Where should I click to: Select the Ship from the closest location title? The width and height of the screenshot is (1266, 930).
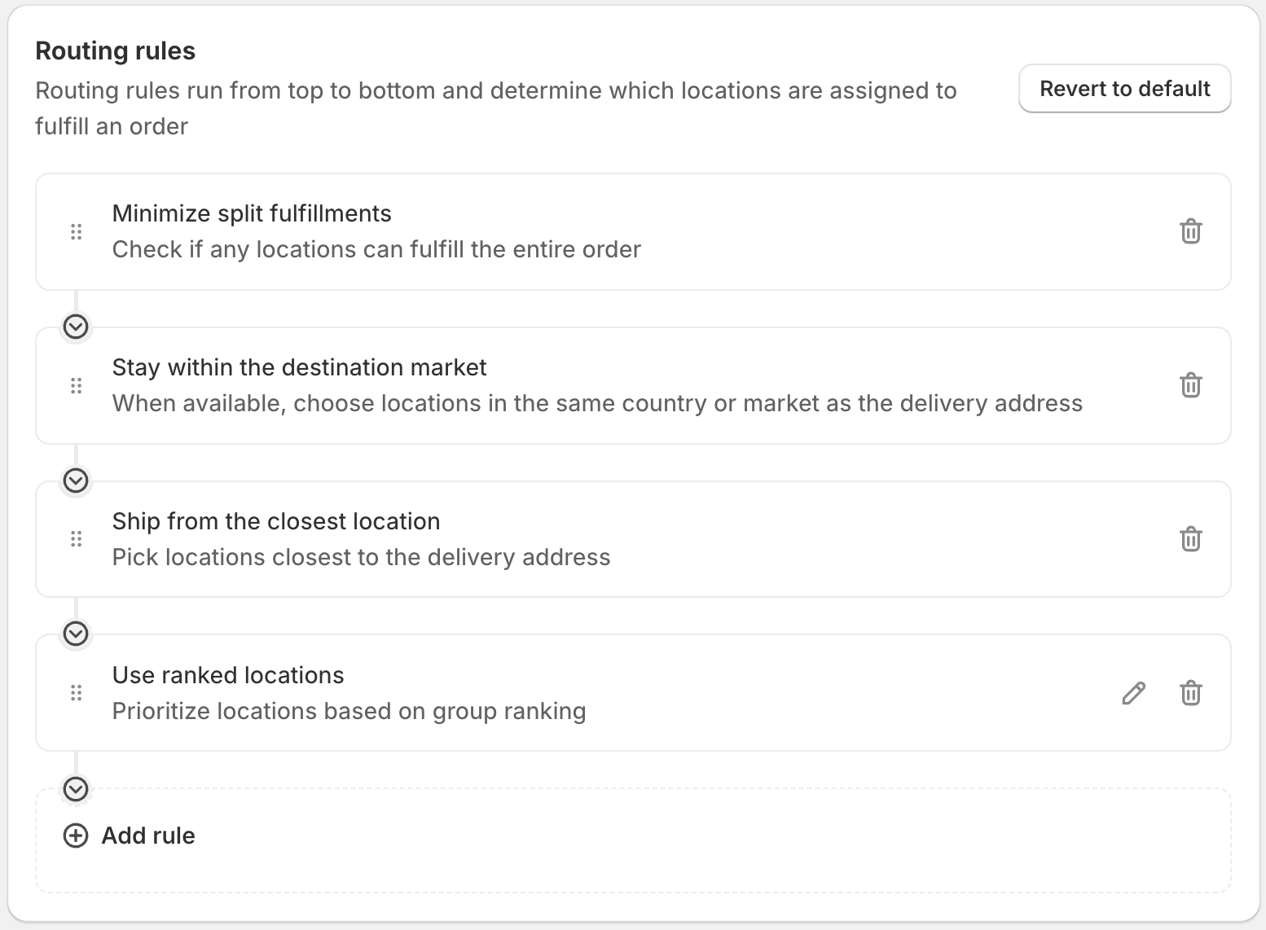click(x=276, y=521)
